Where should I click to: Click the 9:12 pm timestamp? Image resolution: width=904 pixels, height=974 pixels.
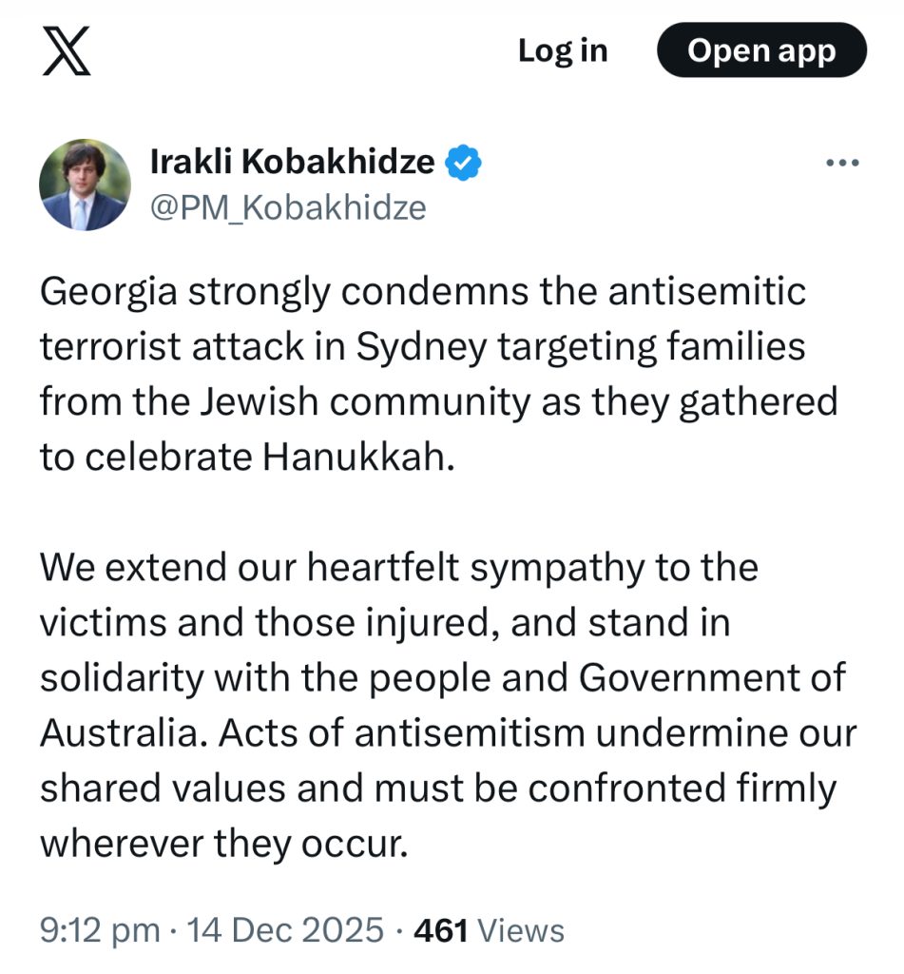click(x=100, y=929)
